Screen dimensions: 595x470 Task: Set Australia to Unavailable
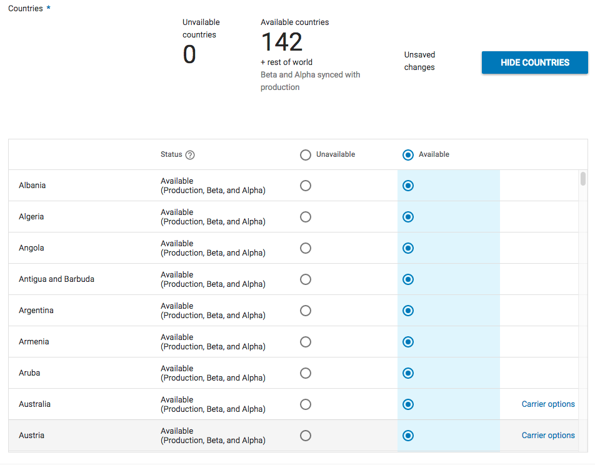(x=306, y=404)
